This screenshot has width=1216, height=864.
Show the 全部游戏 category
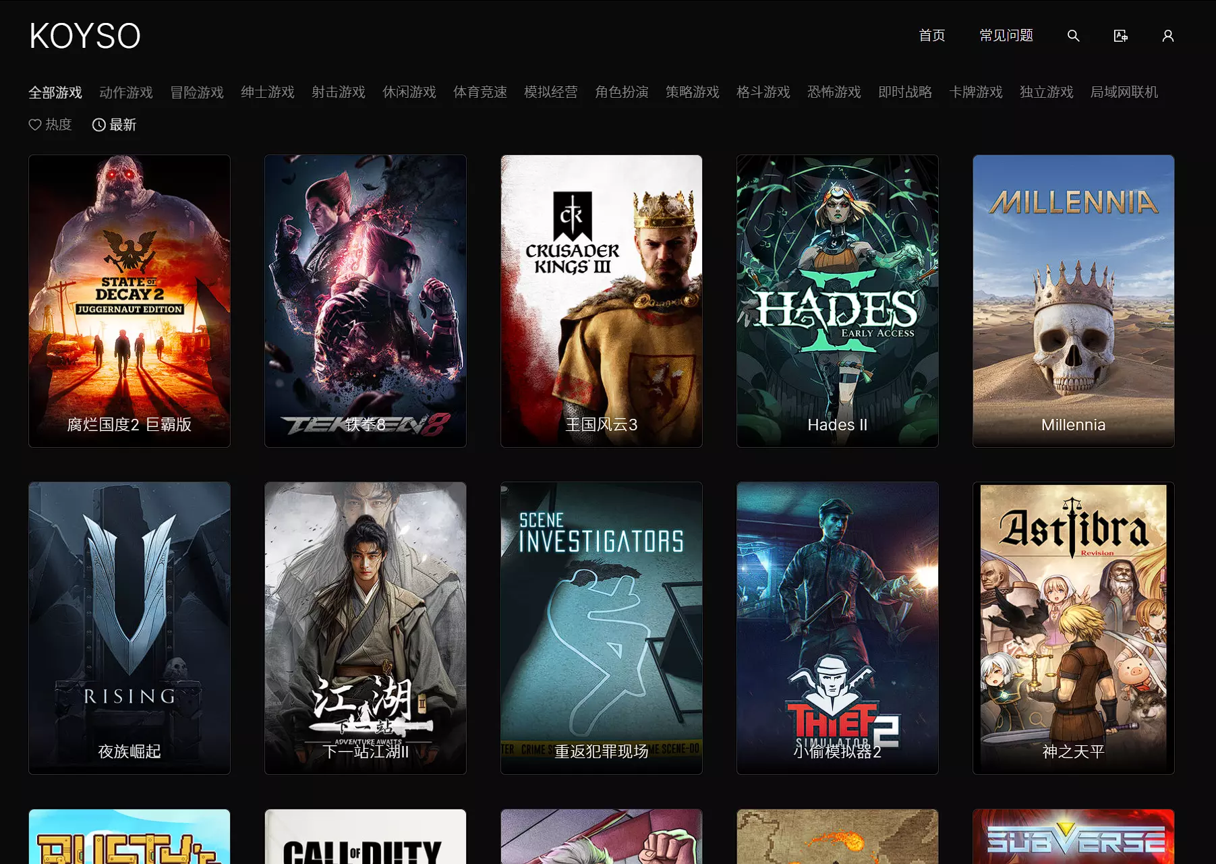point(55,92)
